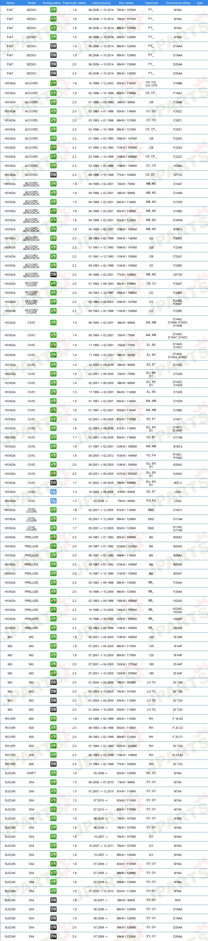
Task: Click the Oznaczenie silnika column header
Action: click(178, 3)
